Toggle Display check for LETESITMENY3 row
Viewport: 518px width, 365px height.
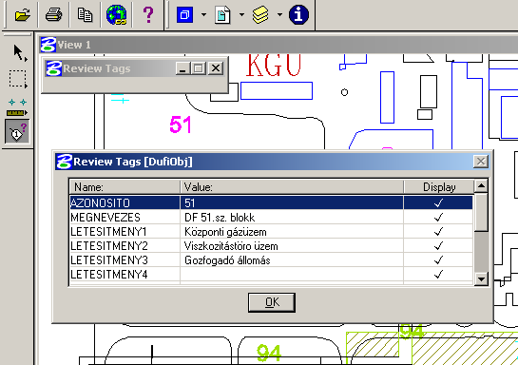click(438, 259)
